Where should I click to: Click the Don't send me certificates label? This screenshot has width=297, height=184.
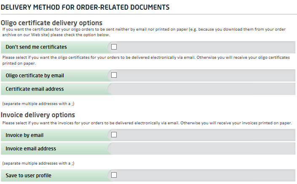click(36, 47)
